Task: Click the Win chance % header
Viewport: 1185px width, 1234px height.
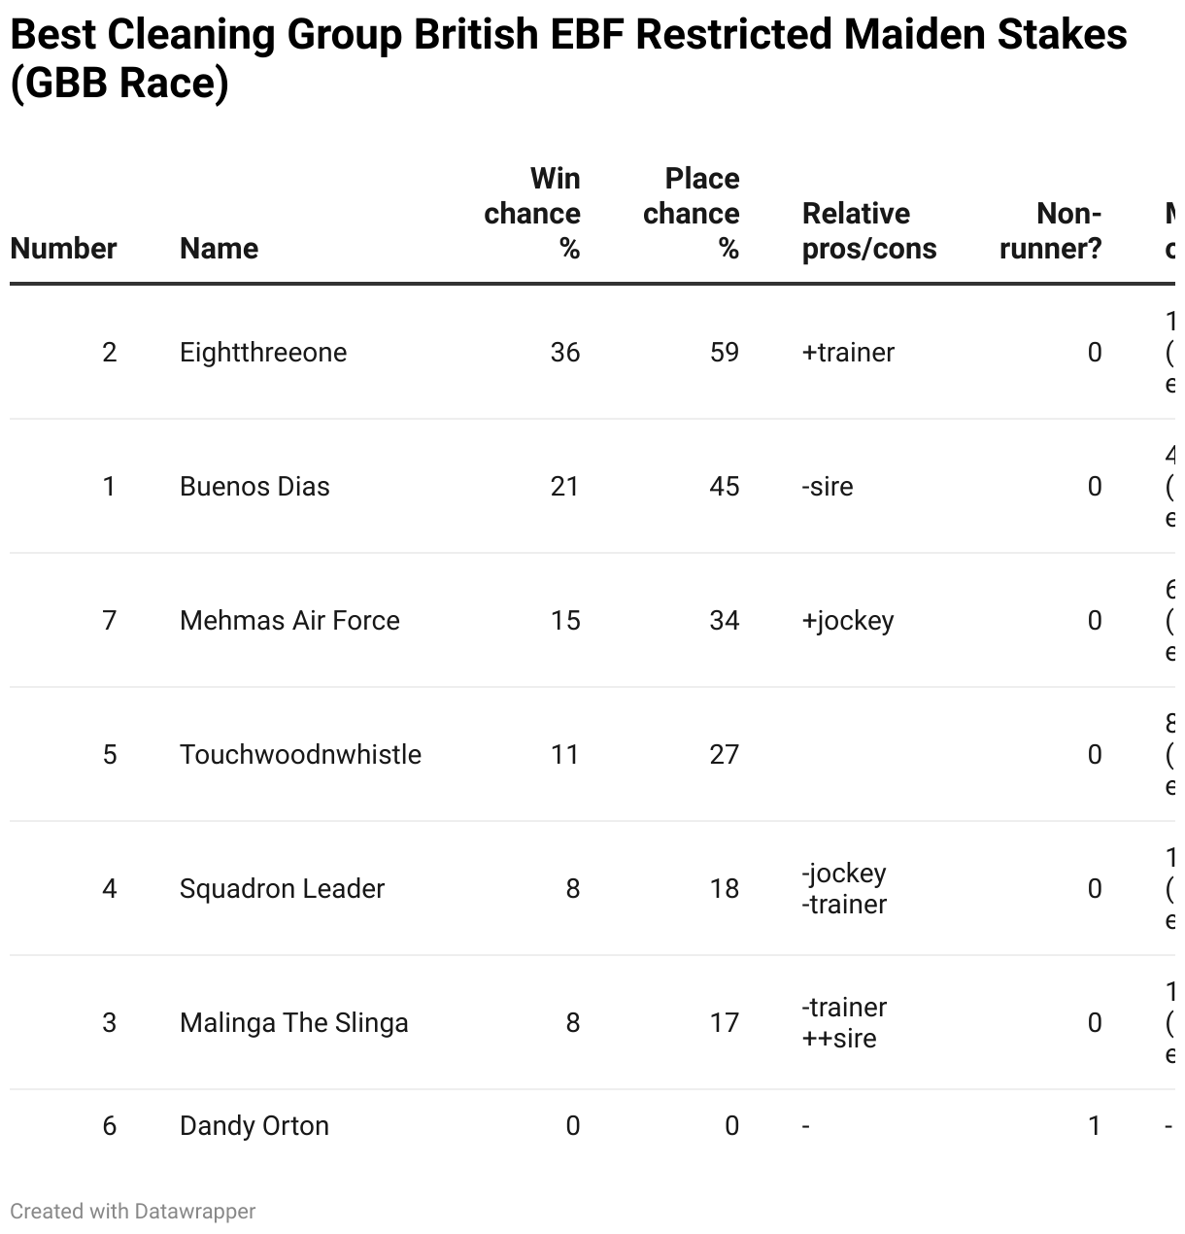Action: (x=532, y=214)
